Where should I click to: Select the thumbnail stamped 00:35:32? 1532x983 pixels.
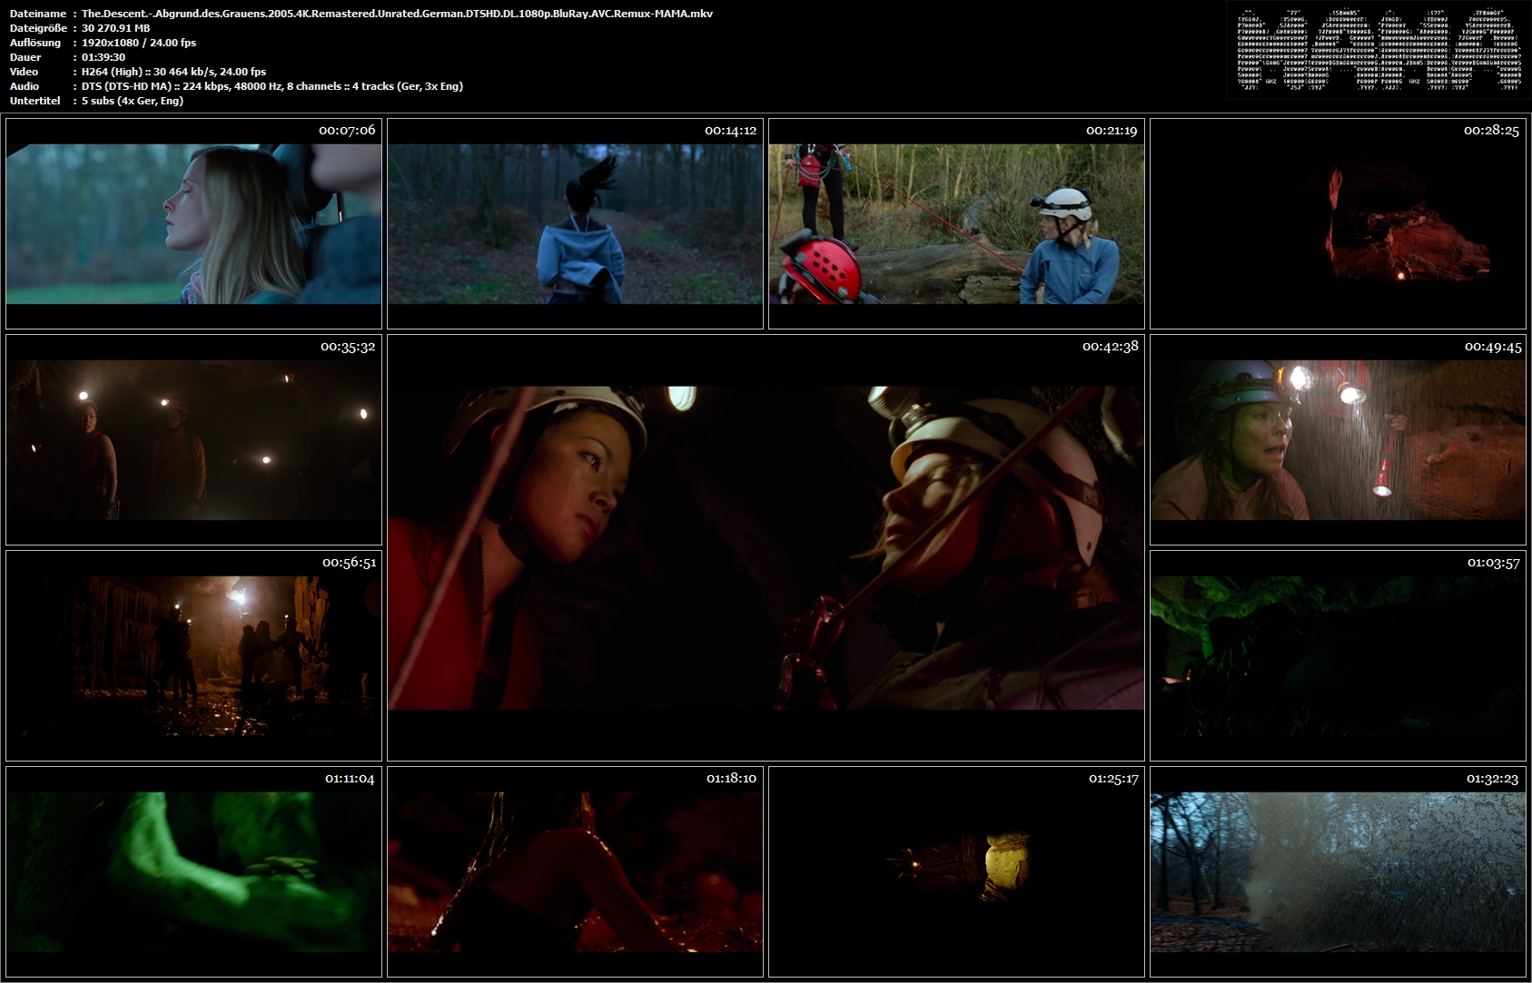(193, 439)
